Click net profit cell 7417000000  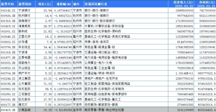coord(205,10)
